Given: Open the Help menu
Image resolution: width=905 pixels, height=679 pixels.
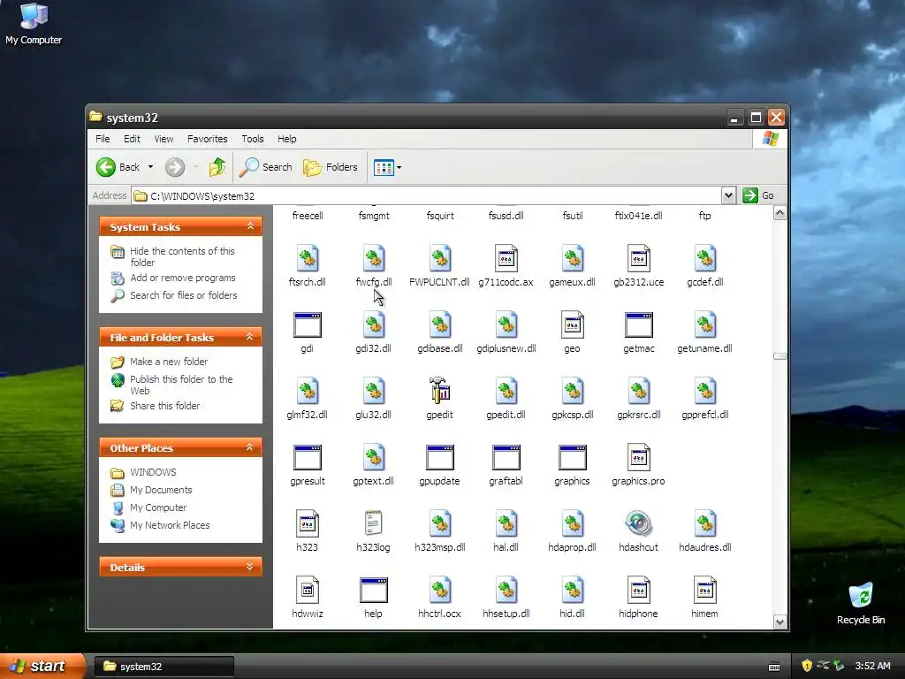Looking at the screenshot, I should tap(287, 139).
